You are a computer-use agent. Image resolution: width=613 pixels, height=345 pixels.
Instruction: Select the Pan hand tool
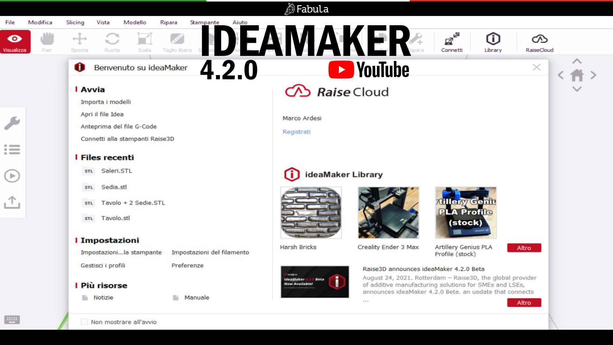47,42
